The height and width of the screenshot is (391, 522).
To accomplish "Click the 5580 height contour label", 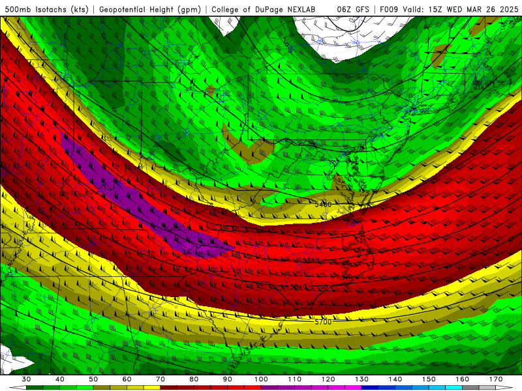I will (311, 260).
